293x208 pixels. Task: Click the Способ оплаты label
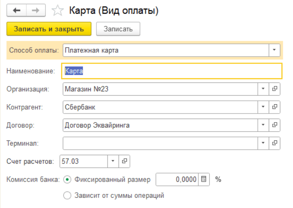click(34, 50)
